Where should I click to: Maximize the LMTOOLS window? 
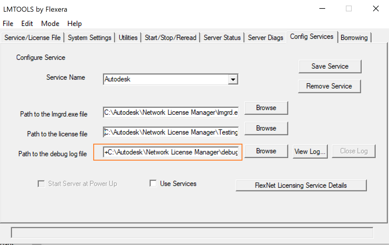coord(349,9)
